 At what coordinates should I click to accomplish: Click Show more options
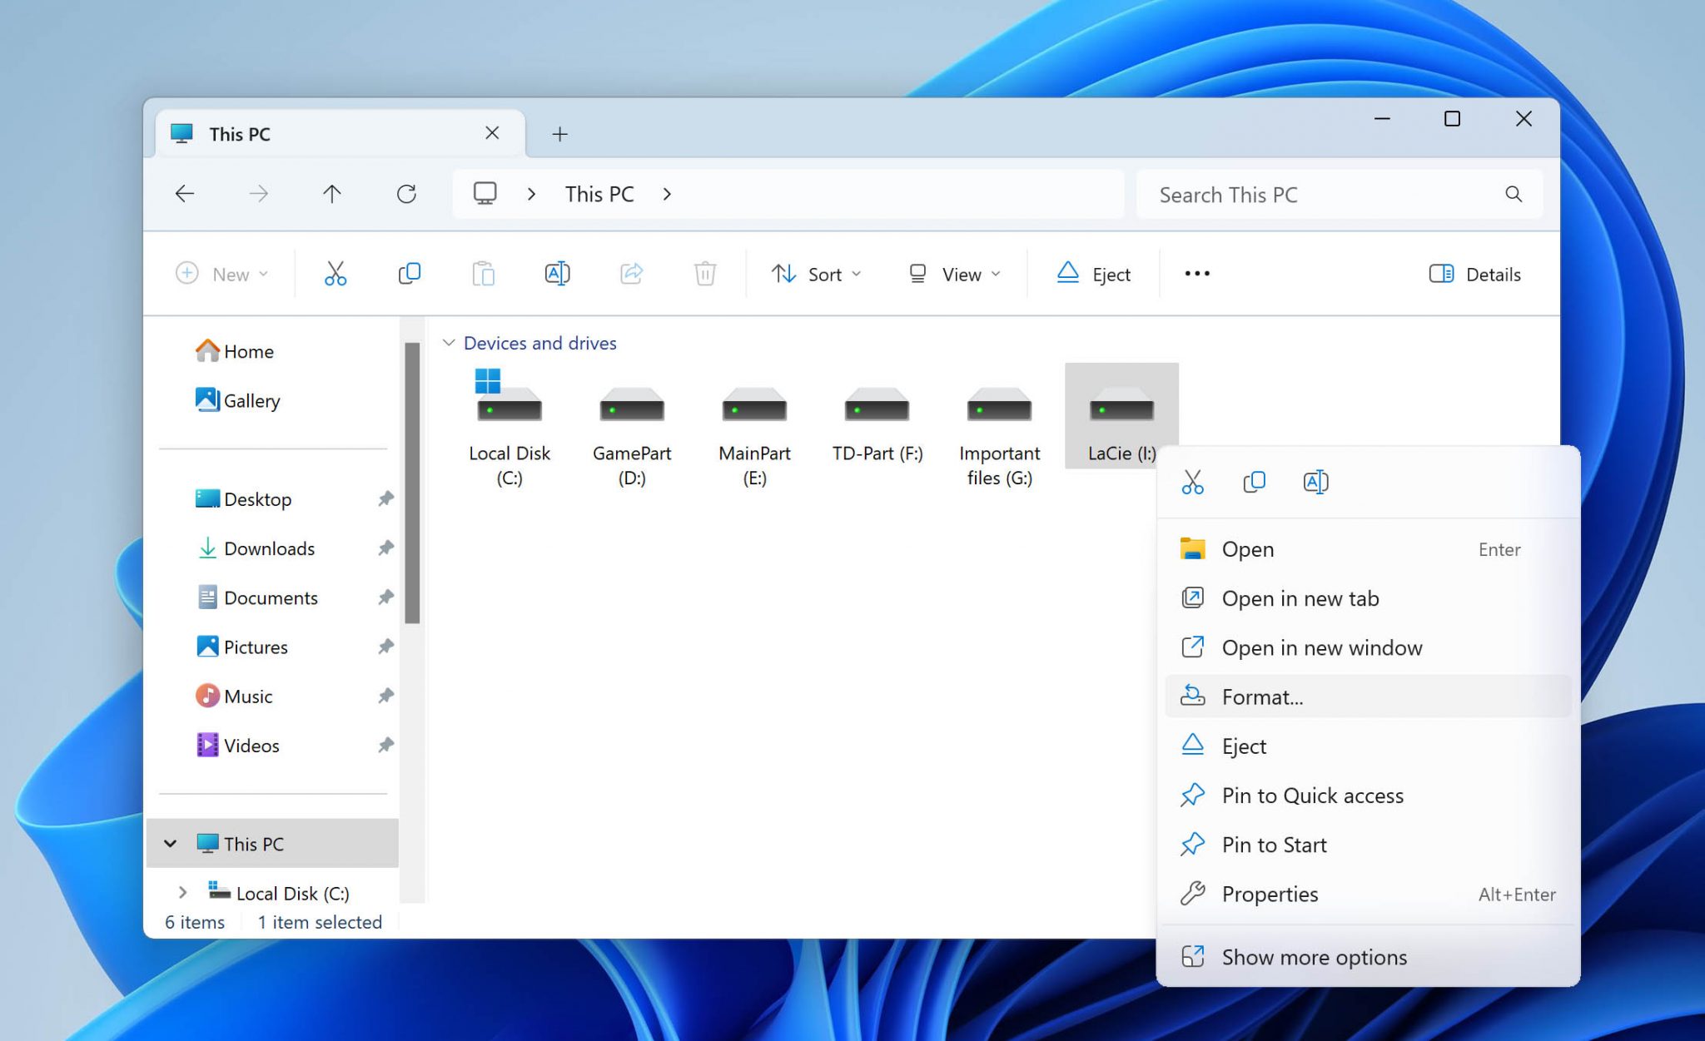click(x=1314, y=957)
